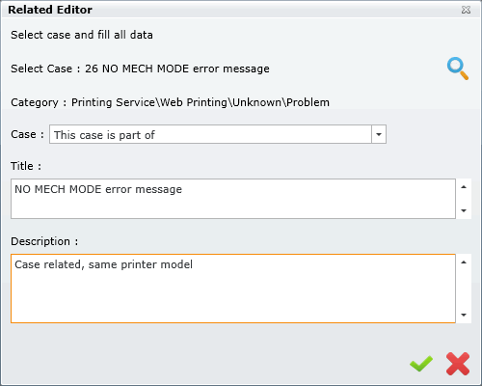Click the Description box scroll down arrow
The image size is (482, 386).
(464, 315)
